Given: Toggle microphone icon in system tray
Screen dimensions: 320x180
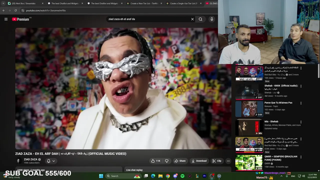Looking at the screenshot, I should 287,176.
